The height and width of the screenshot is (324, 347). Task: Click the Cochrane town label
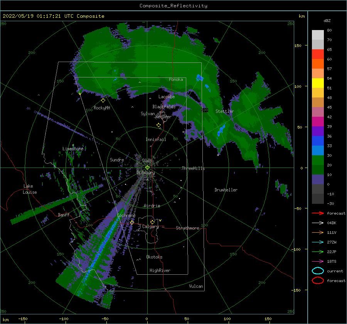tap(126, 215)
